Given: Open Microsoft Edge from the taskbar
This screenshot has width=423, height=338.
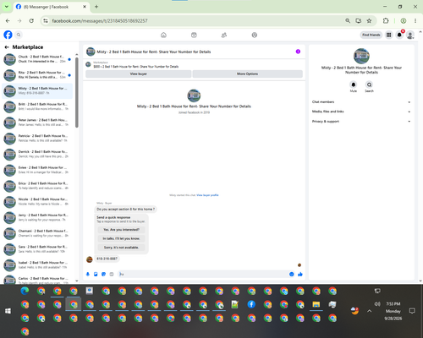Looking at the screenshot, I should point(25,291).
